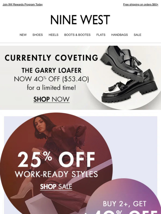Viewport: 161px width, 214px height.
Task: Go to the HEELS category
Action: coord(54,35)
